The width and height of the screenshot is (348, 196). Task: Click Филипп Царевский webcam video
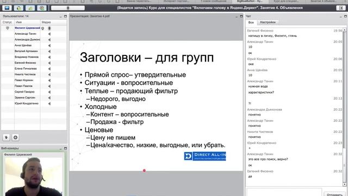click(34, 176)
